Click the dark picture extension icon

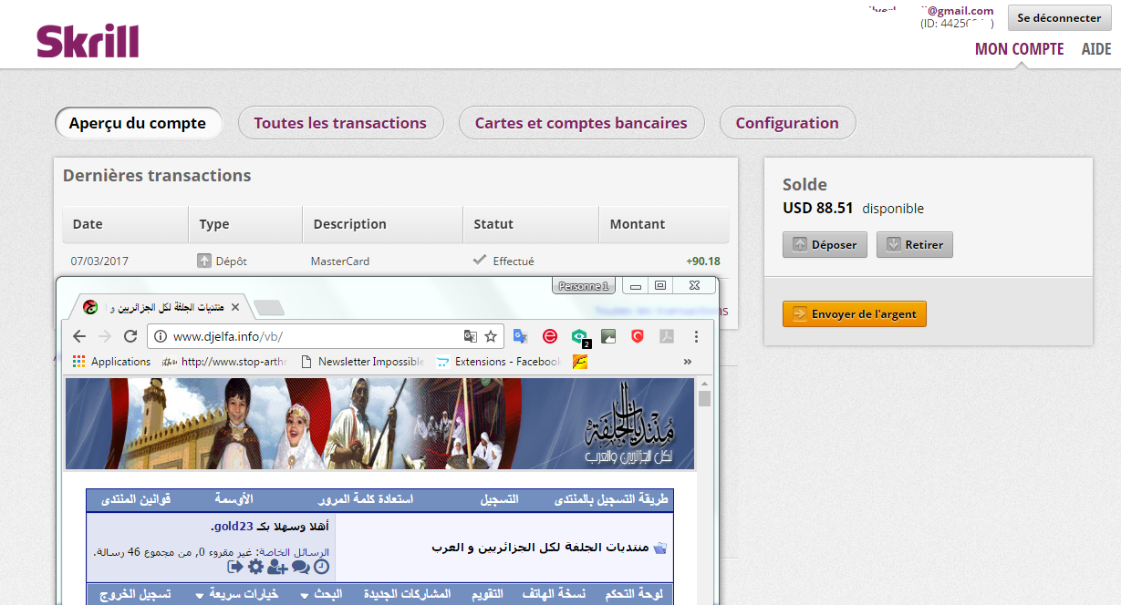608,336
